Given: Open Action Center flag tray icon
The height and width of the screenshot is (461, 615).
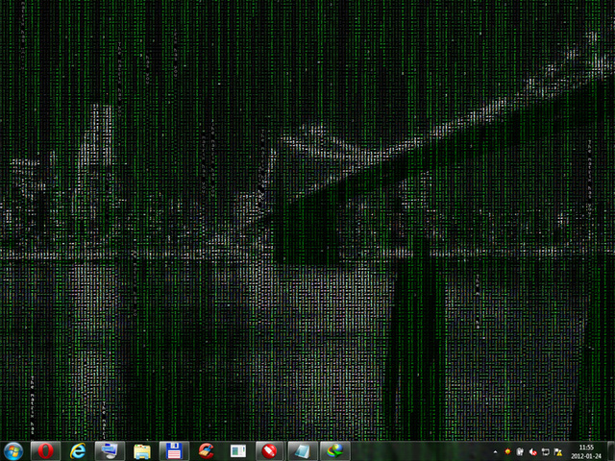Looking at the screenshot, I should 557,452.
